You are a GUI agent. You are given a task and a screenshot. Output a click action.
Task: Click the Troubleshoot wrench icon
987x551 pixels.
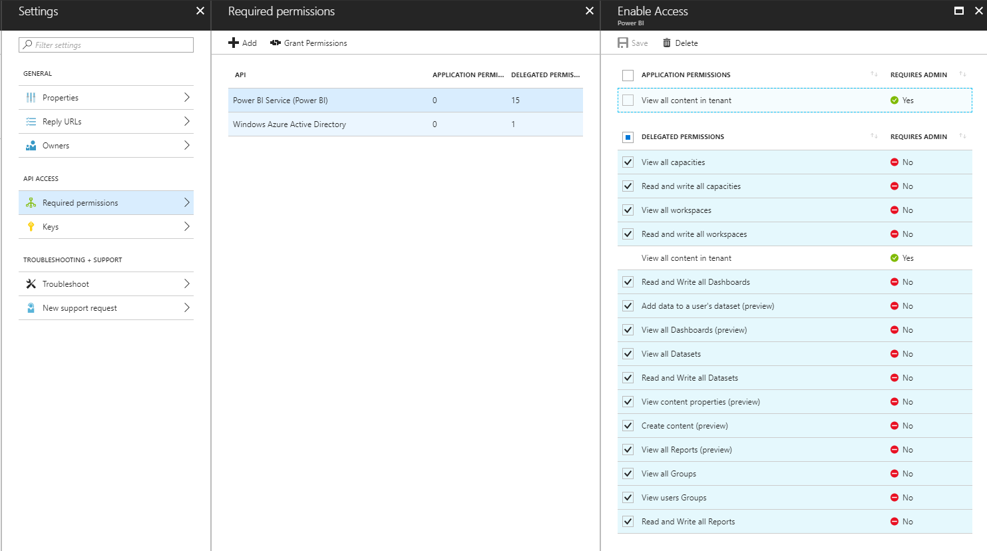coord(31,284)
